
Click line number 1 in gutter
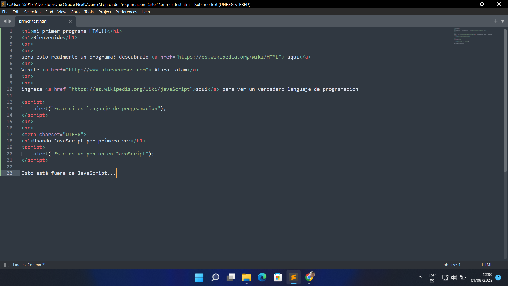(x=11, y=31)
